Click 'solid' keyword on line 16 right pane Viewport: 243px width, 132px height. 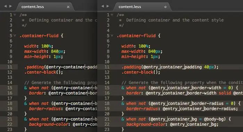tap(225, 93)
